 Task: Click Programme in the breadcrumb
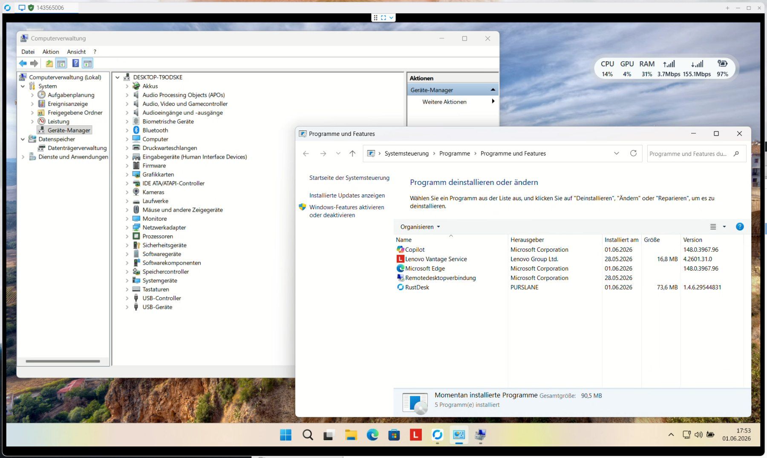[455, 153]
